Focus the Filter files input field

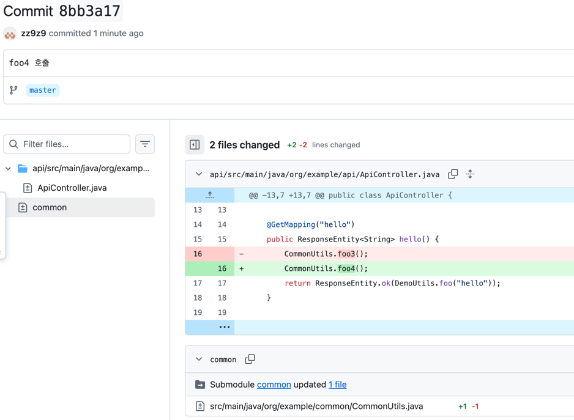coord(73,144)
